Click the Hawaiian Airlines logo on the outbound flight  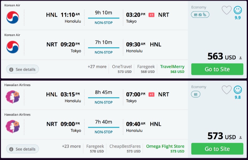point(13,97)
